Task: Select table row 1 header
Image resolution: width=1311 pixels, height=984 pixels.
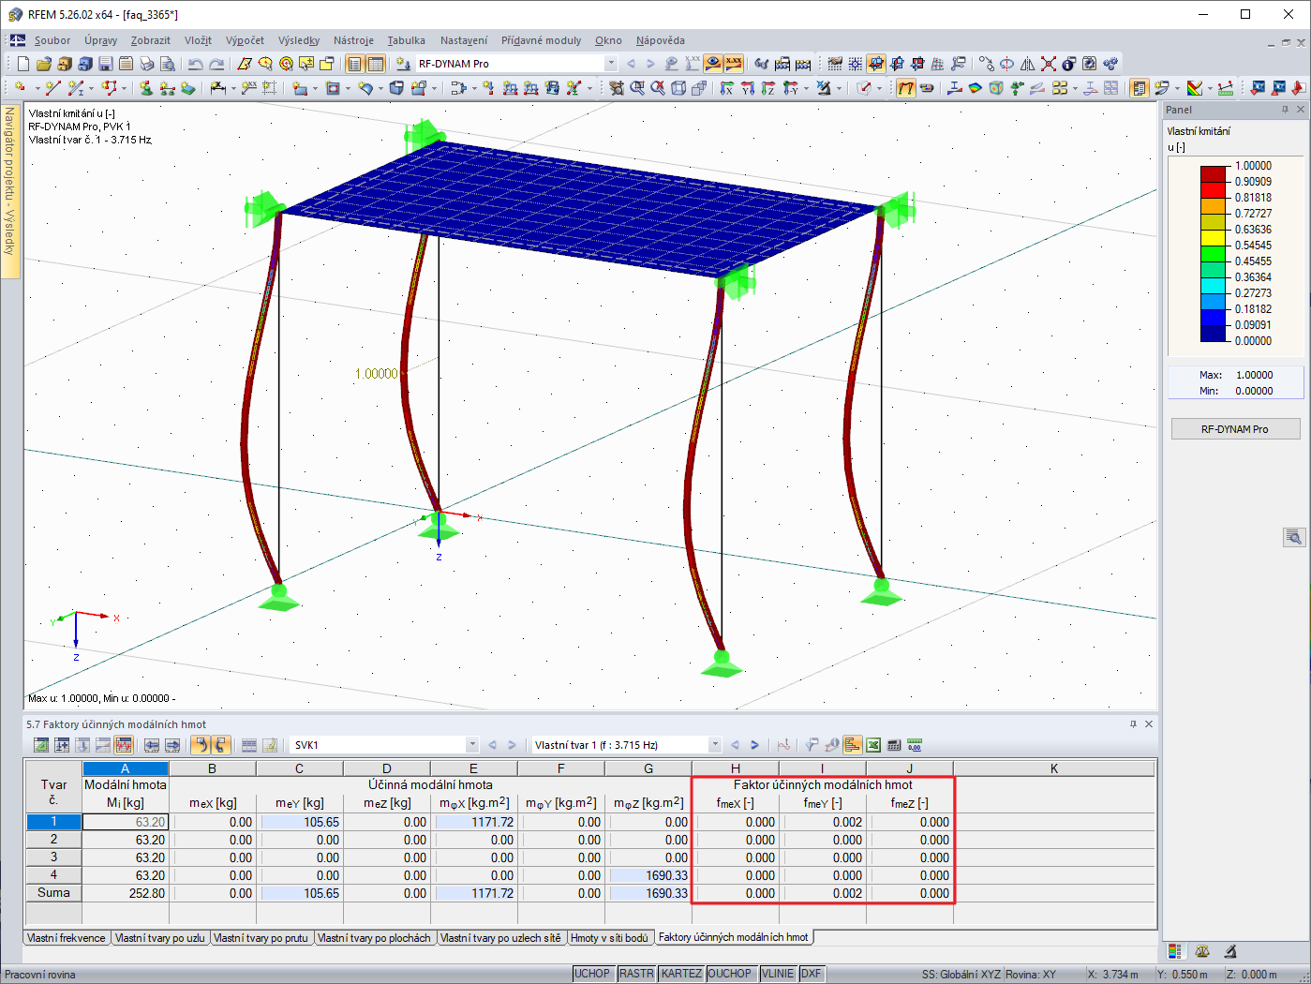Action: [53, 822]
